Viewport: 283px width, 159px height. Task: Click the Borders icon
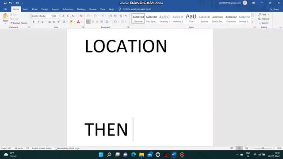tap(122, 22)
